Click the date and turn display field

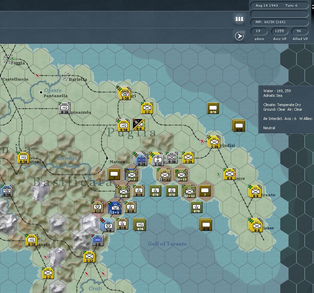(279, 5)
